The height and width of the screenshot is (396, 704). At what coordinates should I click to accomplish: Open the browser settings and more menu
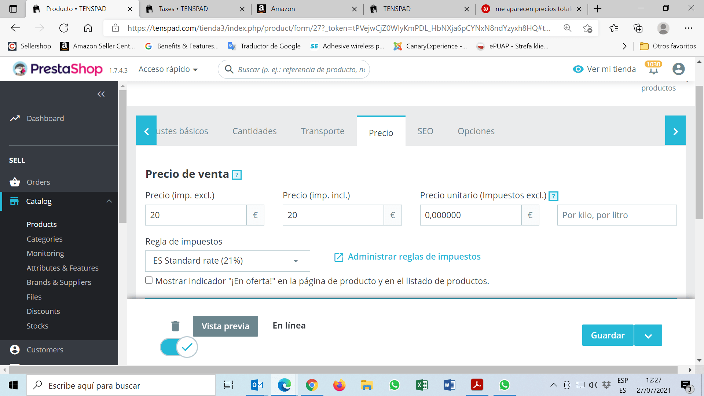pyautogui.click(x=688, y=28)
